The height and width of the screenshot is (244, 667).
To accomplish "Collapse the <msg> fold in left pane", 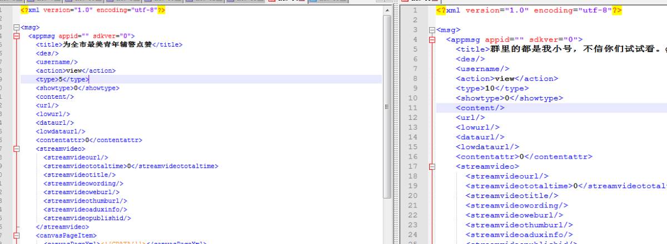I will 16,28.
